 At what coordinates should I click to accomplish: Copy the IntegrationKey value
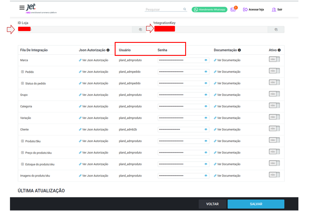[x=276, y=30]
